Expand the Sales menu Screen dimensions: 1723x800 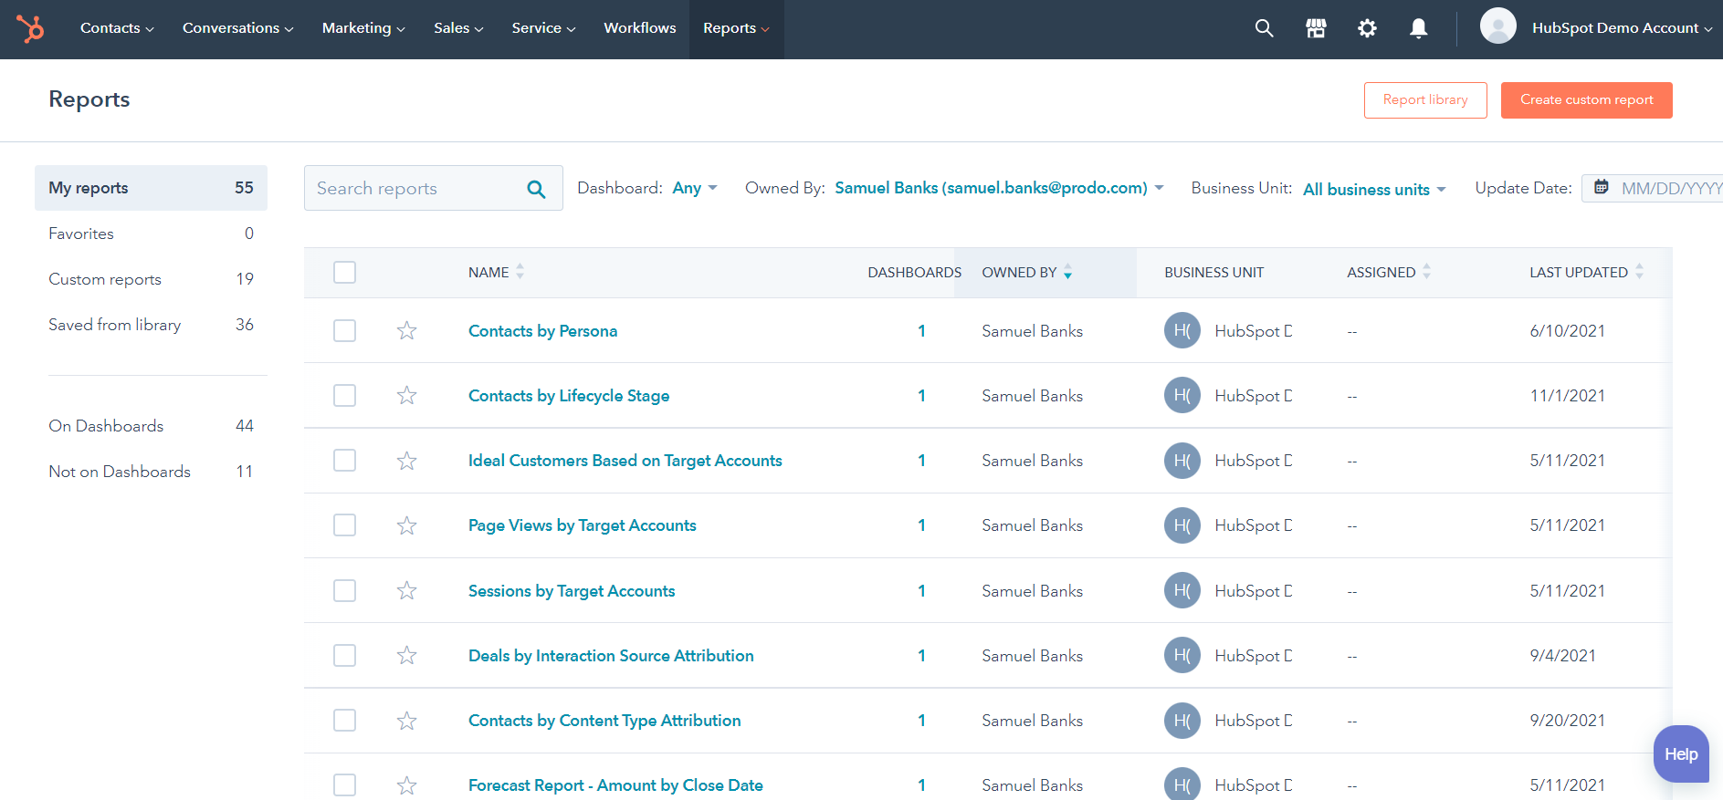(458, 28)
